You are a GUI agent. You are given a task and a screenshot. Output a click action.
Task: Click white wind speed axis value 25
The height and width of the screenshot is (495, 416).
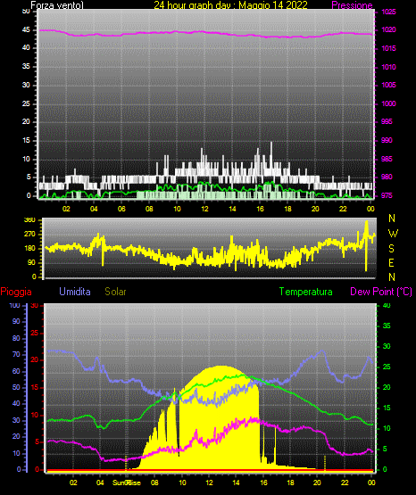[26, 103]
